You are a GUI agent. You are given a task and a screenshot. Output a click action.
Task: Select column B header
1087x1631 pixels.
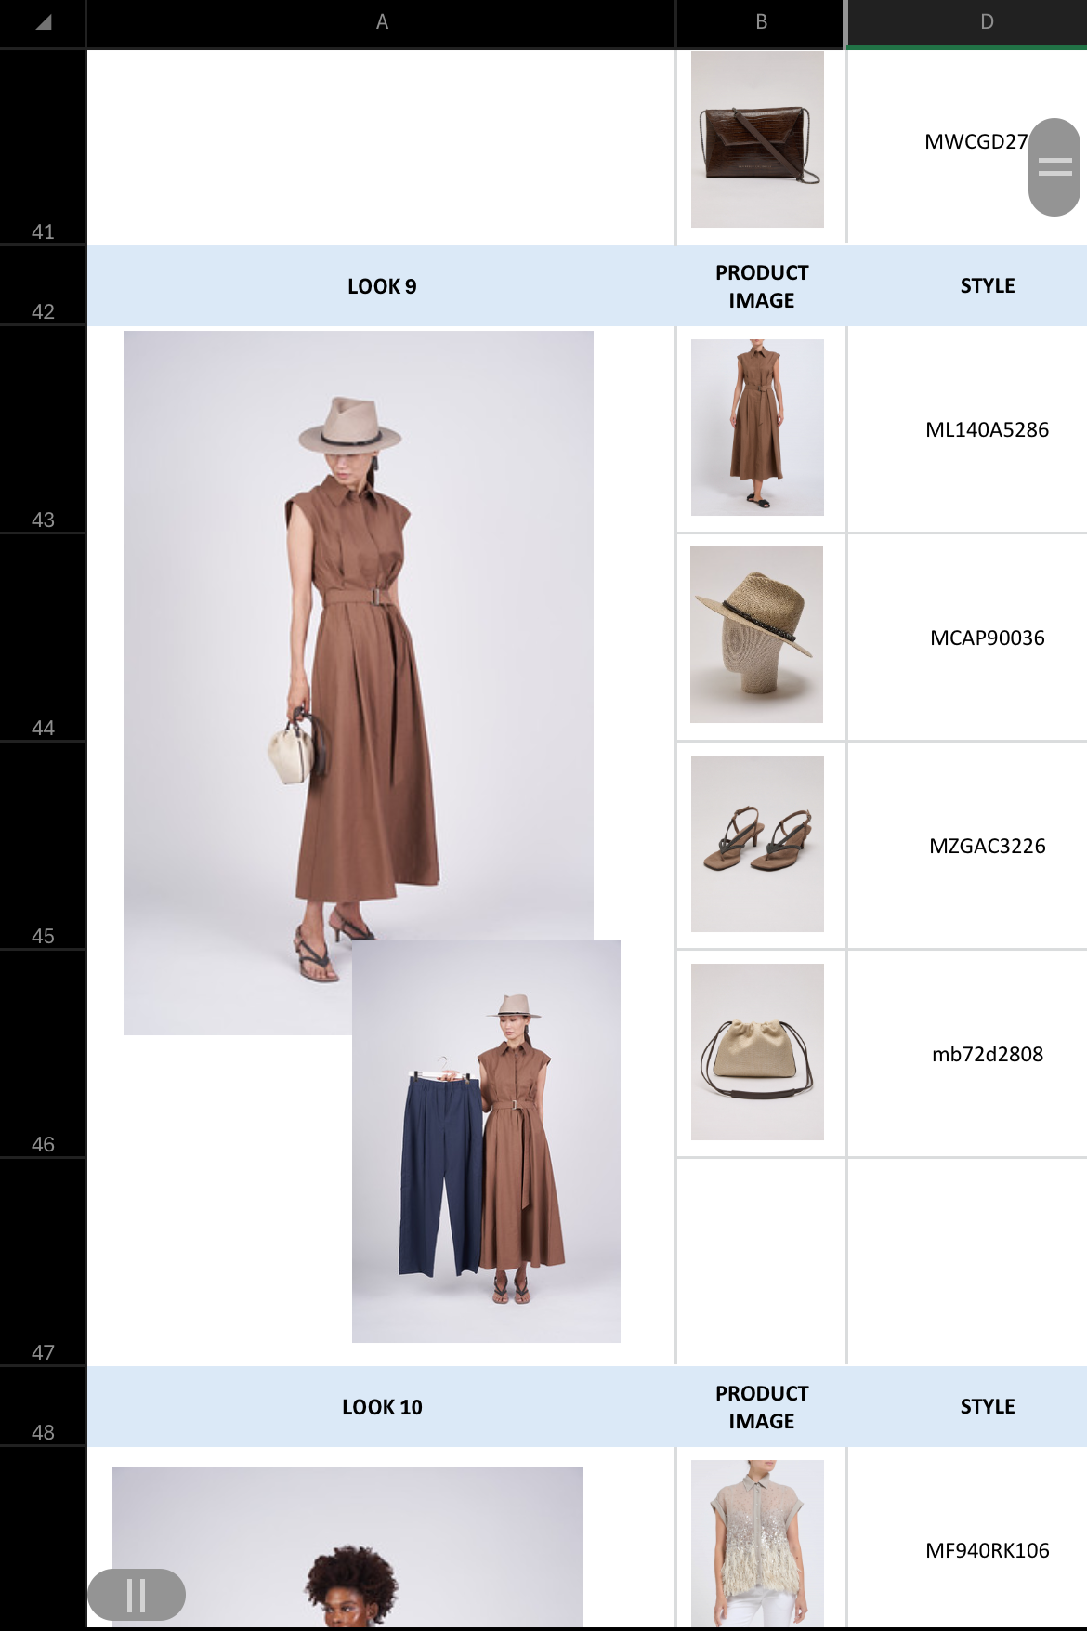tap(761, 22)
